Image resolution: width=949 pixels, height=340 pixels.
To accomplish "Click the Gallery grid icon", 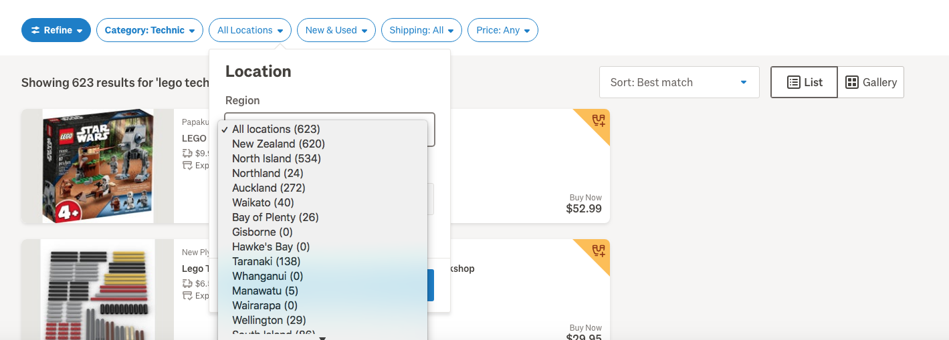I will tap(852, 82).
